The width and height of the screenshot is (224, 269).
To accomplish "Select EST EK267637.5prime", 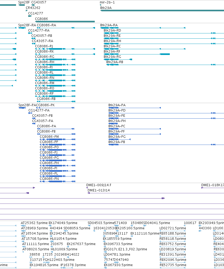I will (81, 244).
